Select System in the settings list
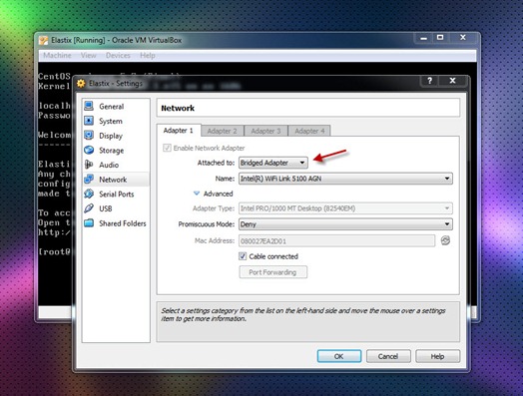523x396 pixels. point(116,121)
